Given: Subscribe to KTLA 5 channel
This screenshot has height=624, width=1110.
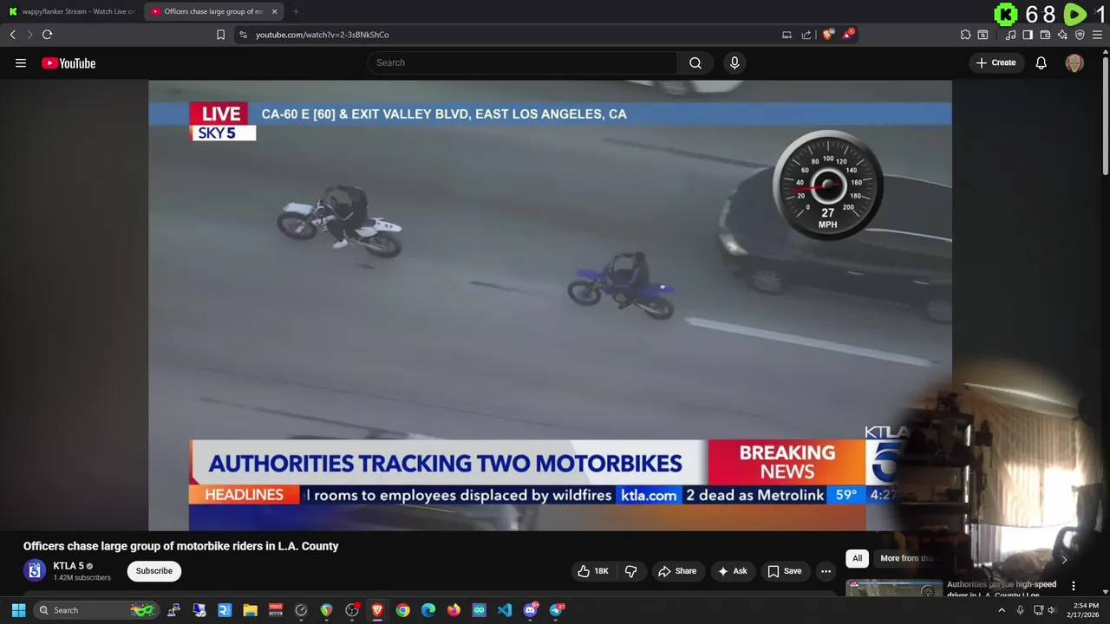Looking at the screenshot, I should pos(153,571).
